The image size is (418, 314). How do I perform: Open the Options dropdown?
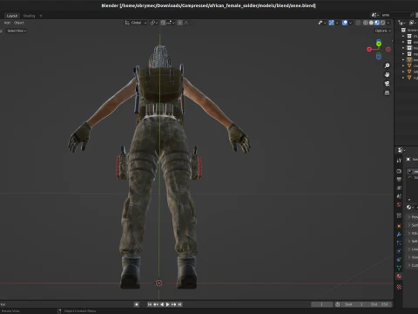click(383, 31)
